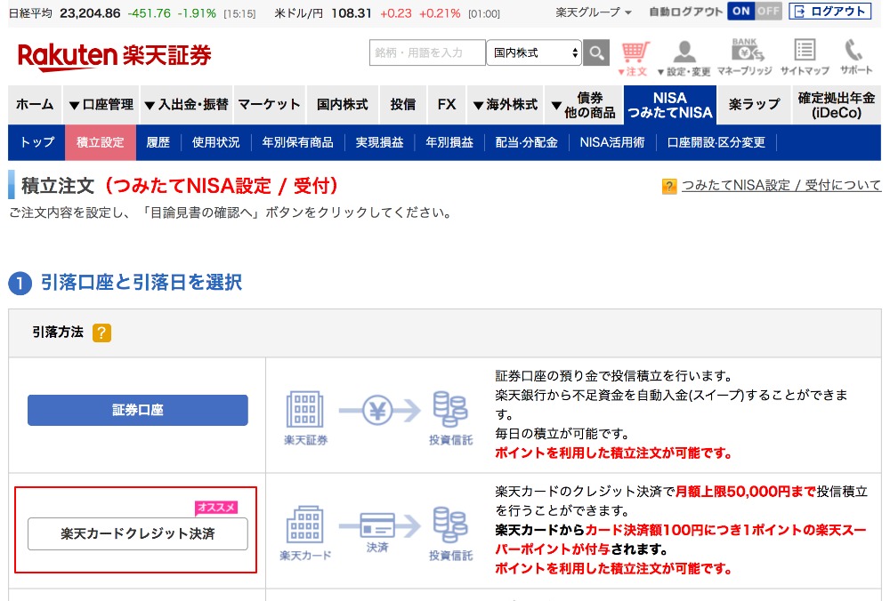This screenshot has height=601, width=890.
Task: Switch auto logout to OFF
Action: (768, 12)
